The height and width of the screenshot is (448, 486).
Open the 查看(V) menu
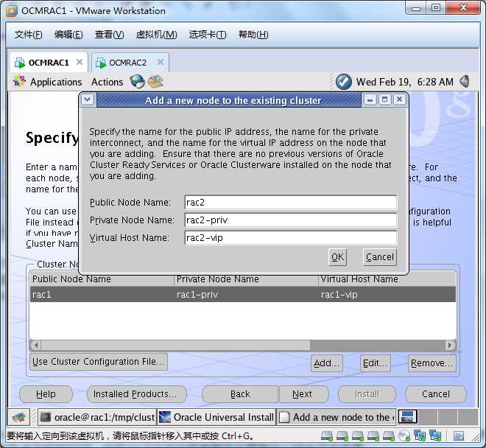pyautogui.click(x=109, y=35)
